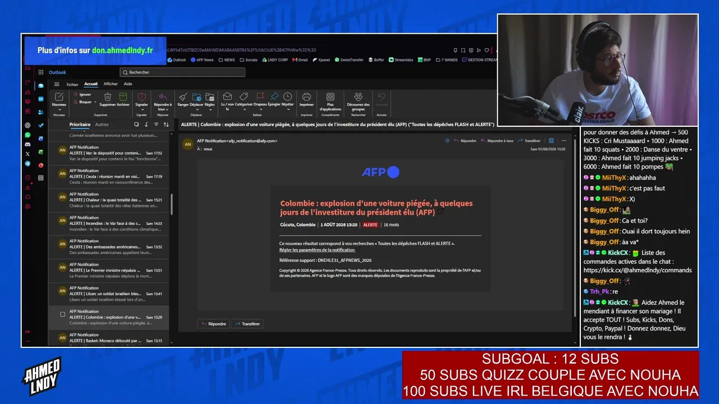Open the AFP News bookmark
719x404 pixels.
point(202,60)
